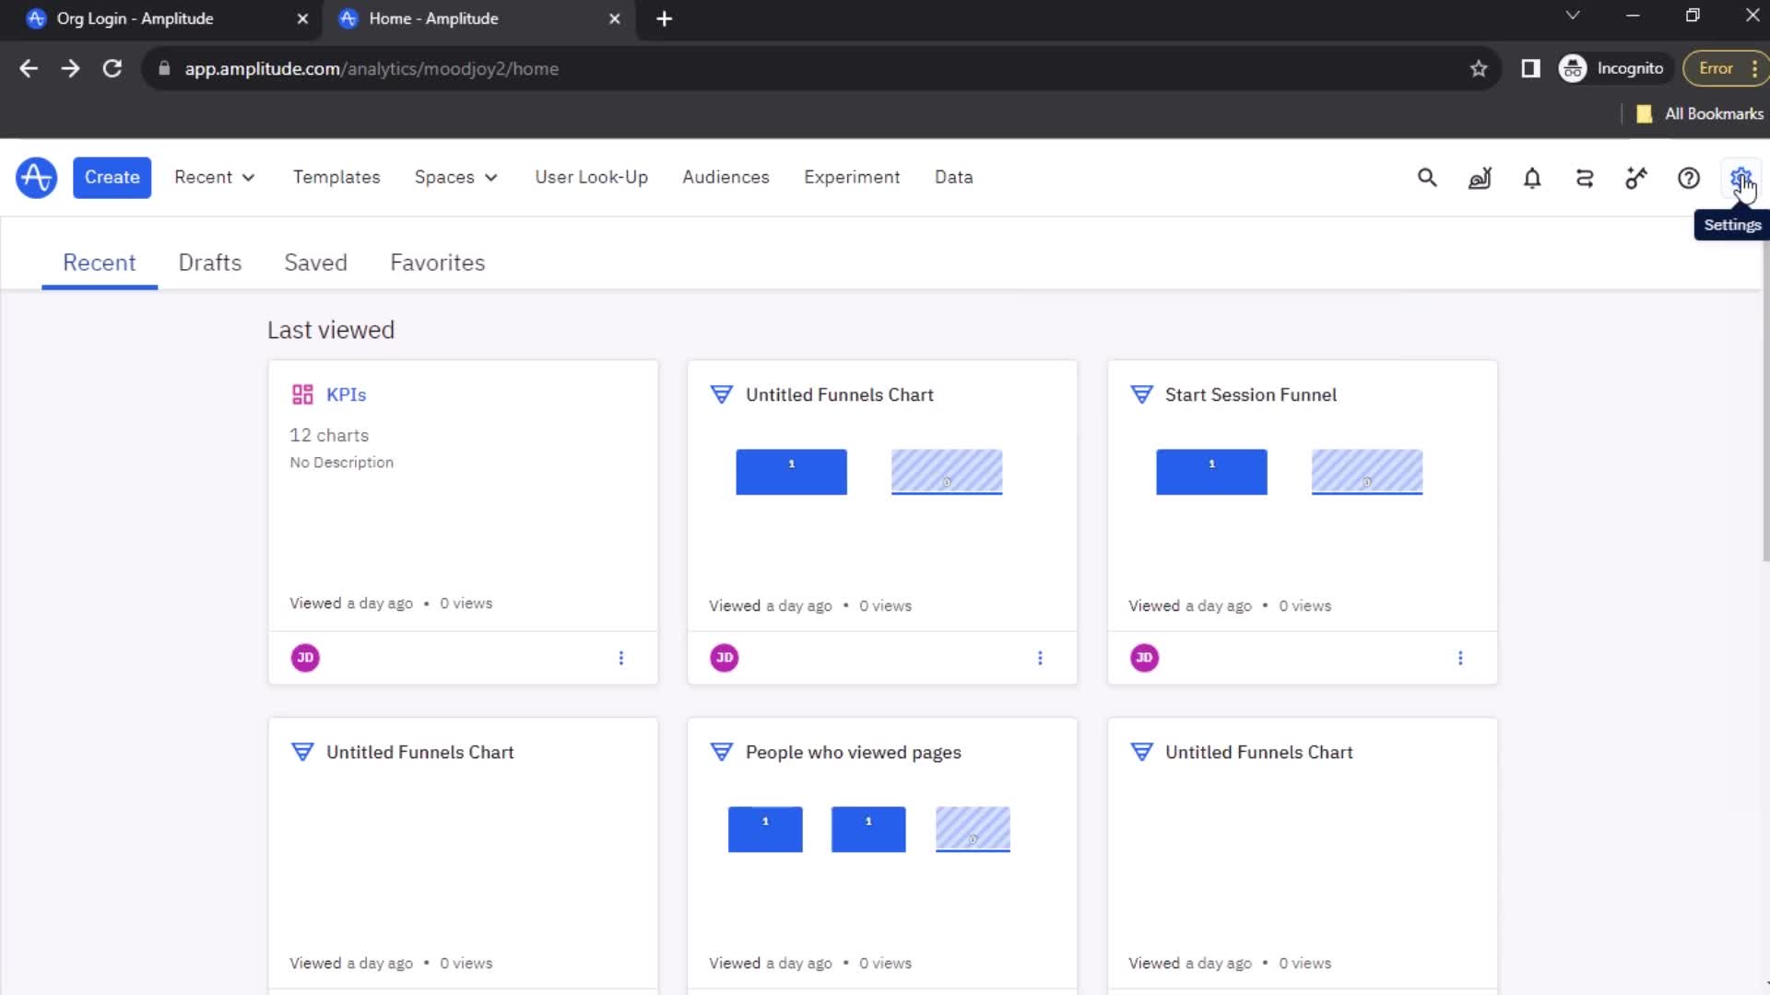Click the '12 charts' text on KPIs card
Screen dimensions: 1770x995
pos(329,435)
